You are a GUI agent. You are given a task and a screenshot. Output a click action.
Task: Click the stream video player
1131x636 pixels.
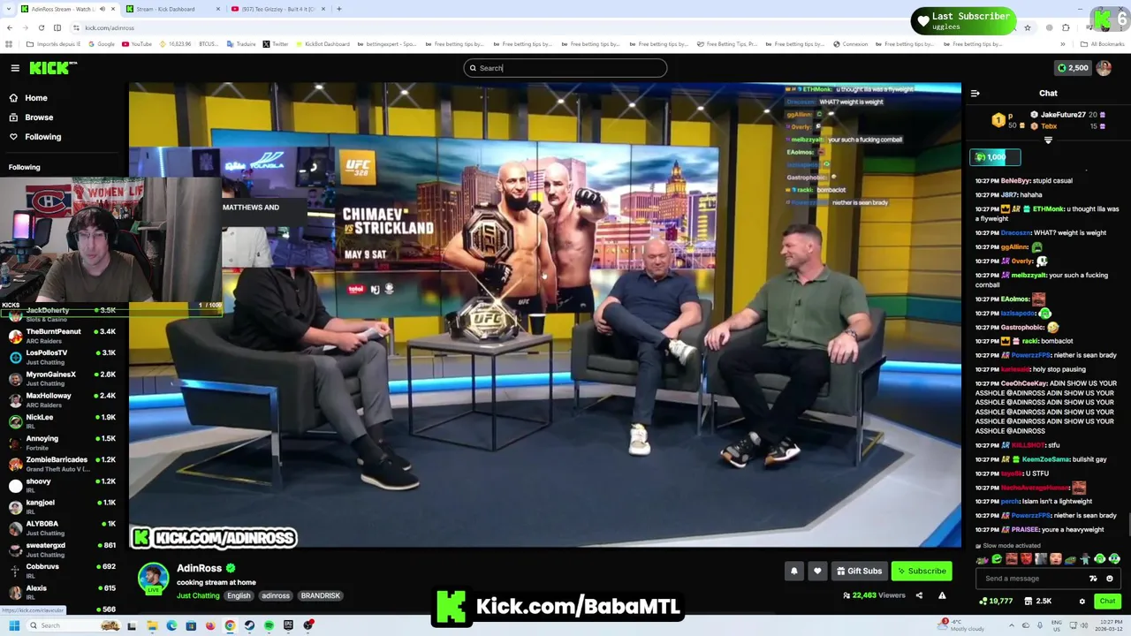click(x=545, y=315)
